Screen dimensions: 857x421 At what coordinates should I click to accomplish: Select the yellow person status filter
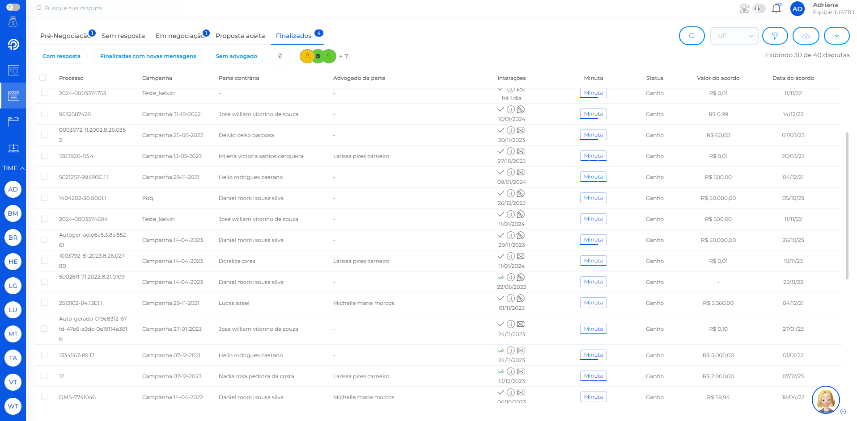[307, 56]
